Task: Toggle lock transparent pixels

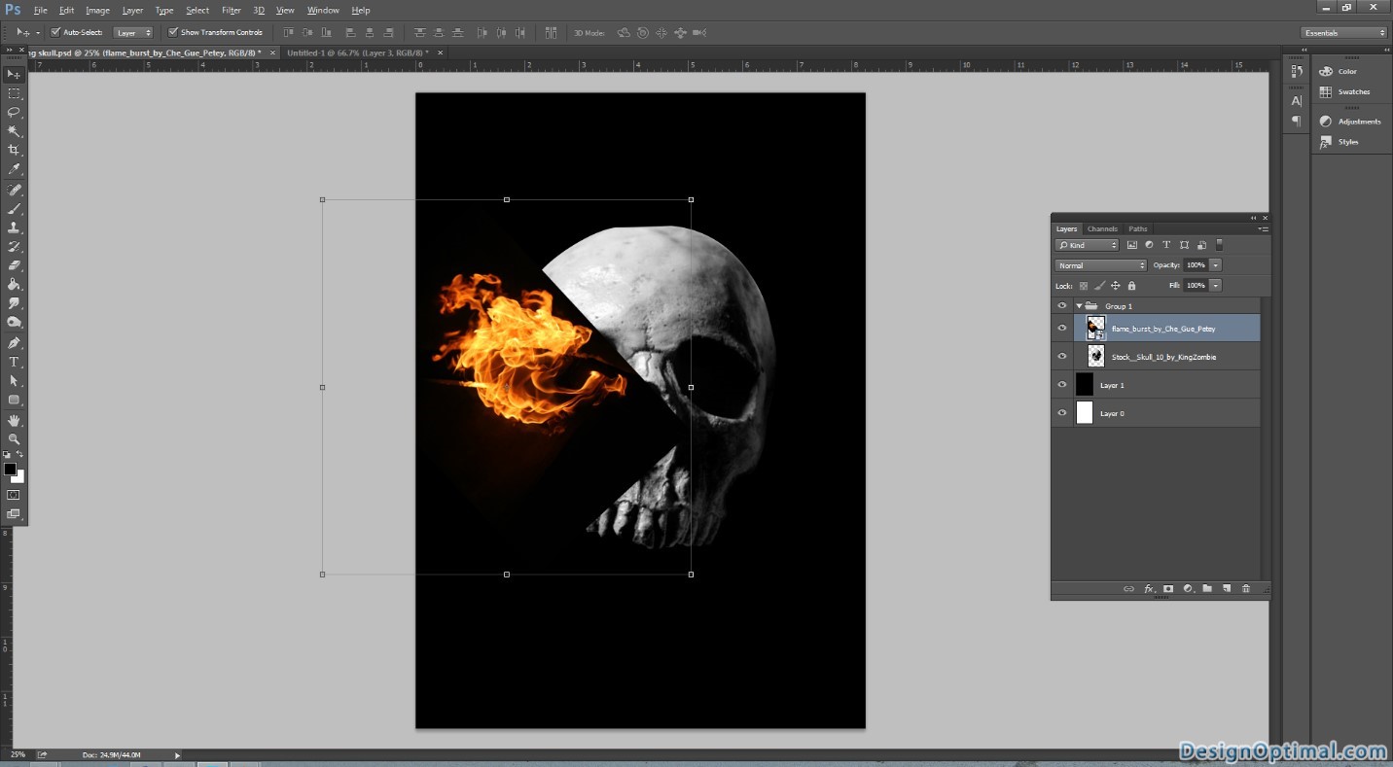Action: (x=1084, y=286)
